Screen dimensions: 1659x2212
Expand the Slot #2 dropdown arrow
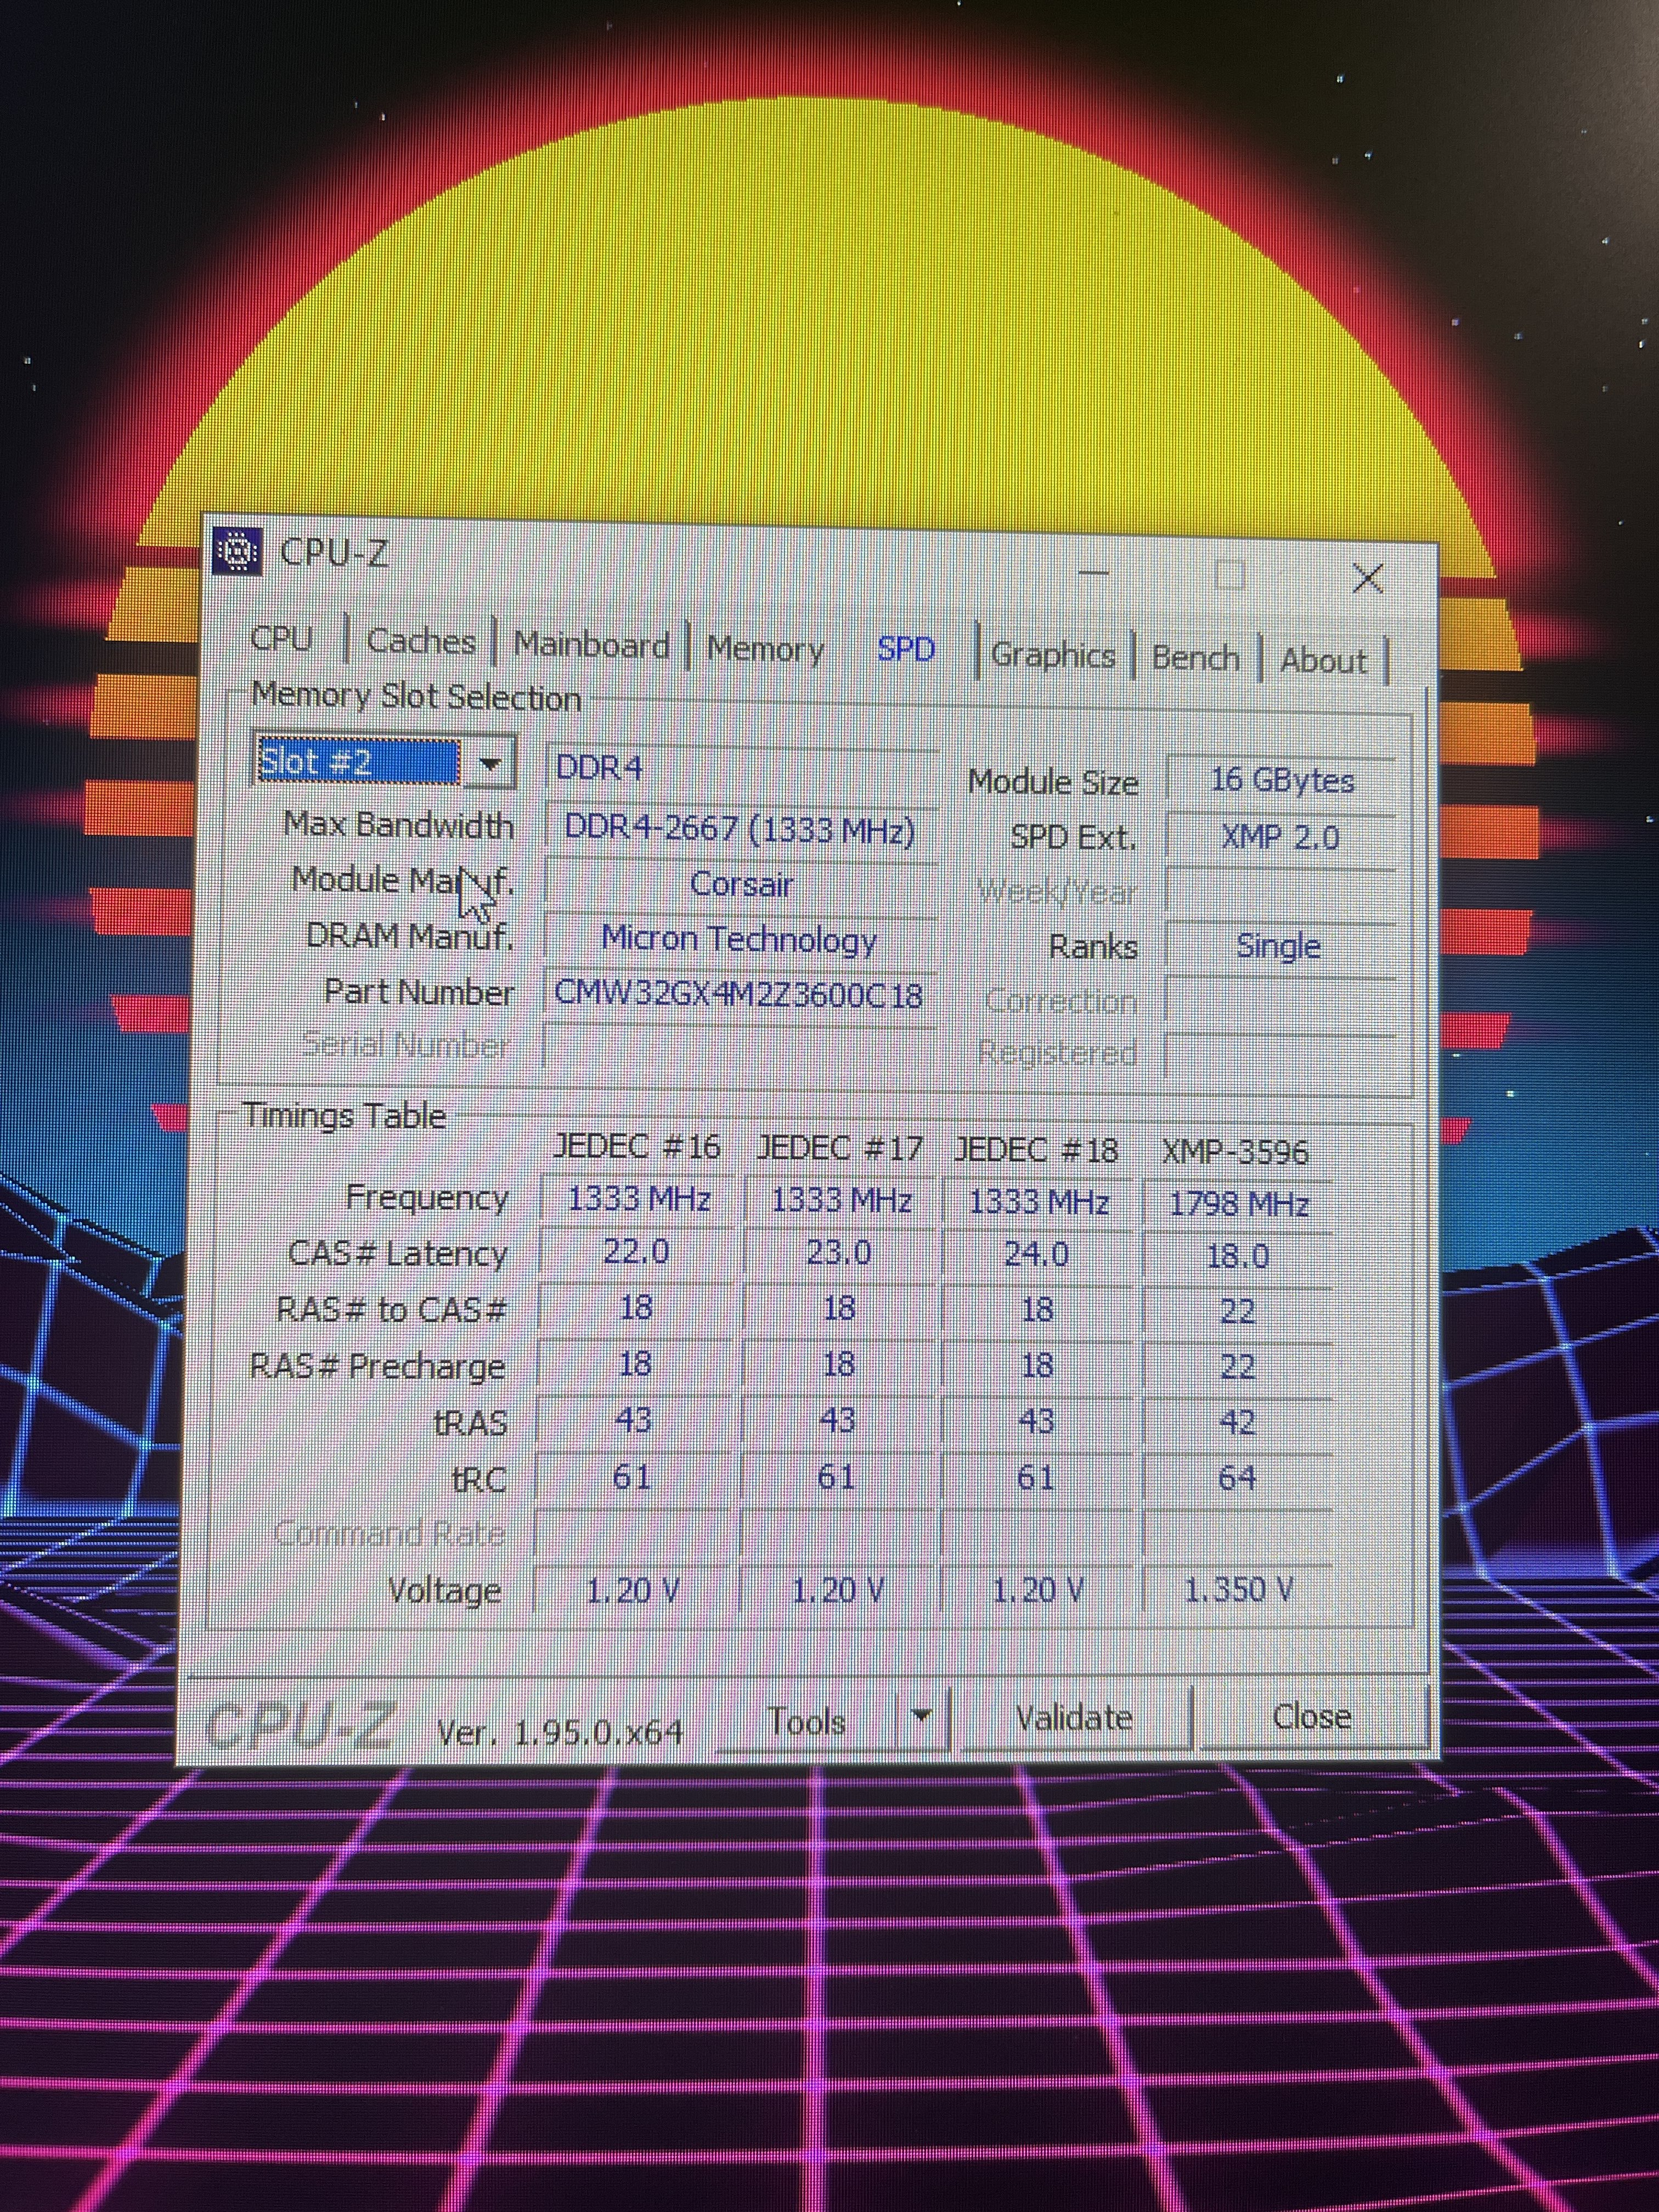tap(489, 764)
